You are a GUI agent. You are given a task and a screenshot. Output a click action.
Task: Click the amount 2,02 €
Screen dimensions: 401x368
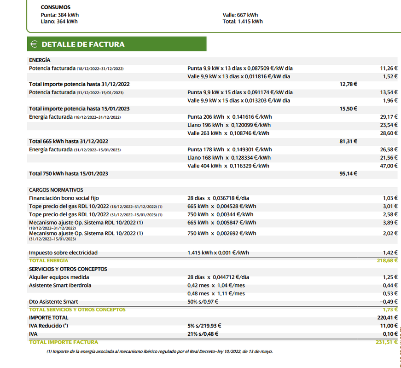click(390, 234)
